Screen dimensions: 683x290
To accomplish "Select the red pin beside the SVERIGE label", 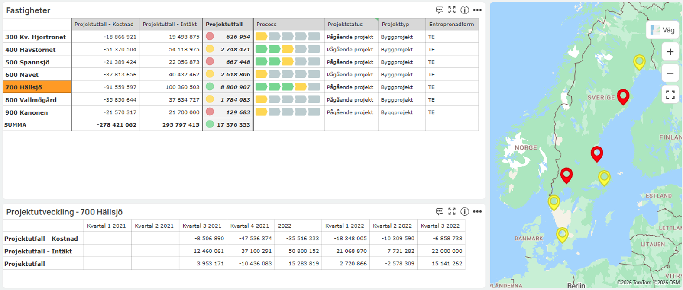I will pyautogui.click(x=623, y=96).
